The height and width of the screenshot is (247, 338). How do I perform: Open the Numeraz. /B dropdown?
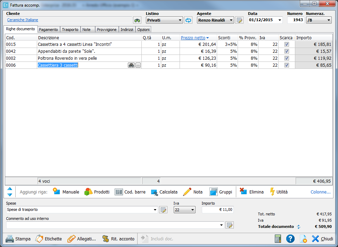(329, 20)
